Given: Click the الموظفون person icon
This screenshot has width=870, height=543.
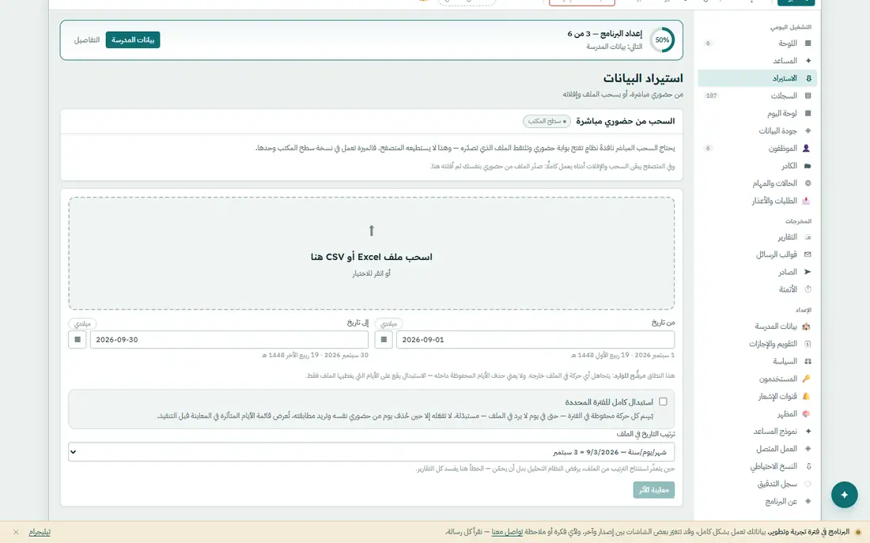Looking at the screenshot, I should coord(806,148).
